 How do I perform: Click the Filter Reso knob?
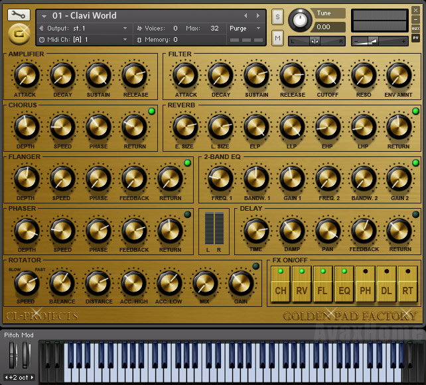(364, 75)
